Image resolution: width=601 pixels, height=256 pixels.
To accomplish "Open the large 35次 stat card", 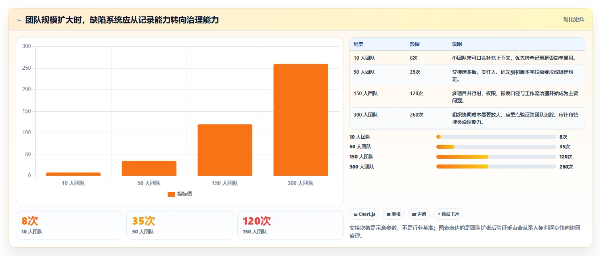I will [180, 225].
